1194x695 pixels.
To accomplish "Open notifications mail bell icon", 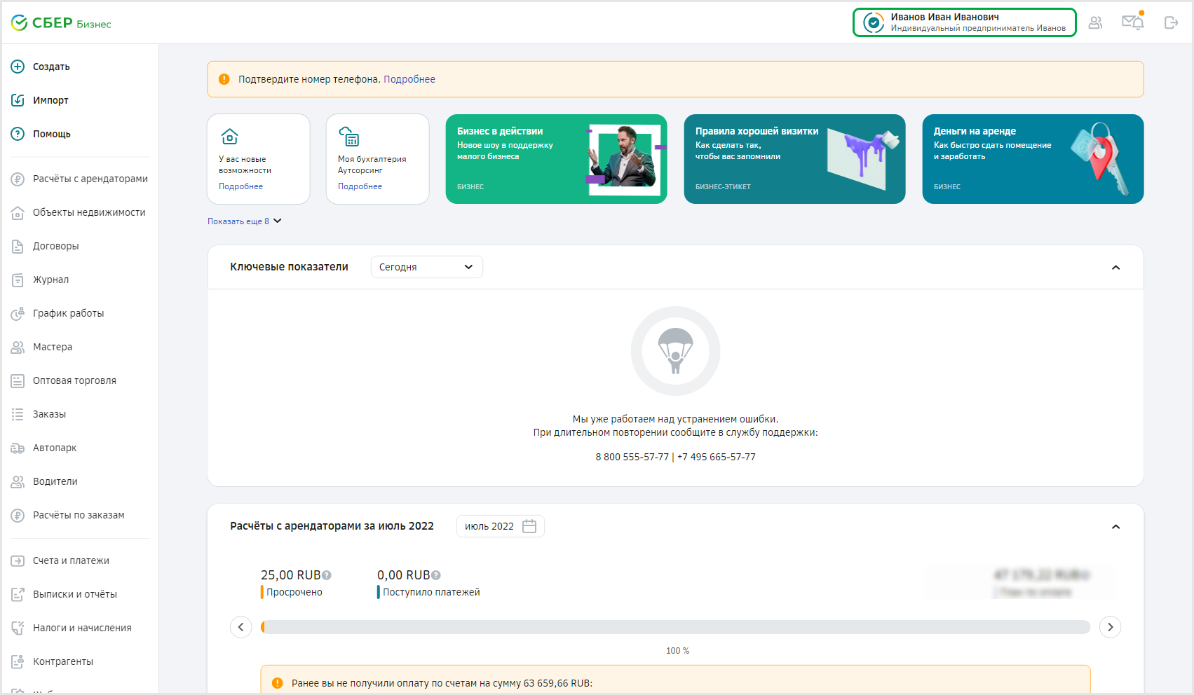I will tap(1132, 22).
